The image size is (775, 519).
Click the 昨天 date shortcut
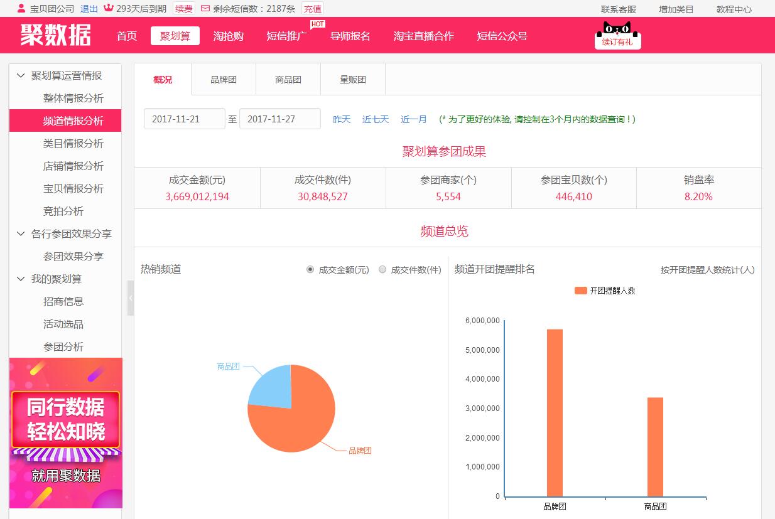(342, 119)
